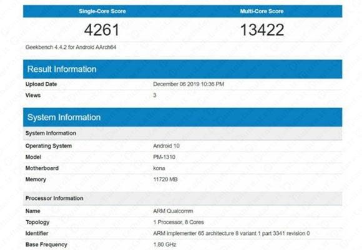Viewport: 362px width, 250px height.
Task: Click the 11720 MB memory value
Action: pyautogui.click(x=165, y=179)
